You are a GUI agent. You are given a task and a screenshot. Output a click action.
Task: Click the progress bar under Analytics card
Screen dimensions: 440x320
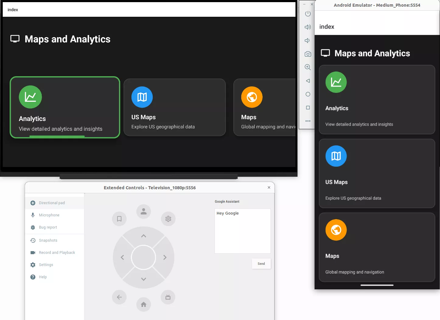[x=57, y=137]
